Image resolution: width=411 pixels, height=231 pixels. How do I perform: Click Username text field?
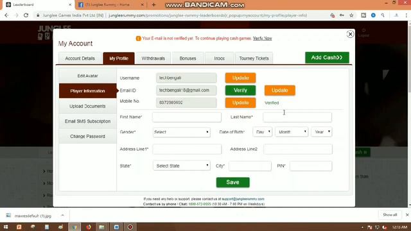click(186, 78)
